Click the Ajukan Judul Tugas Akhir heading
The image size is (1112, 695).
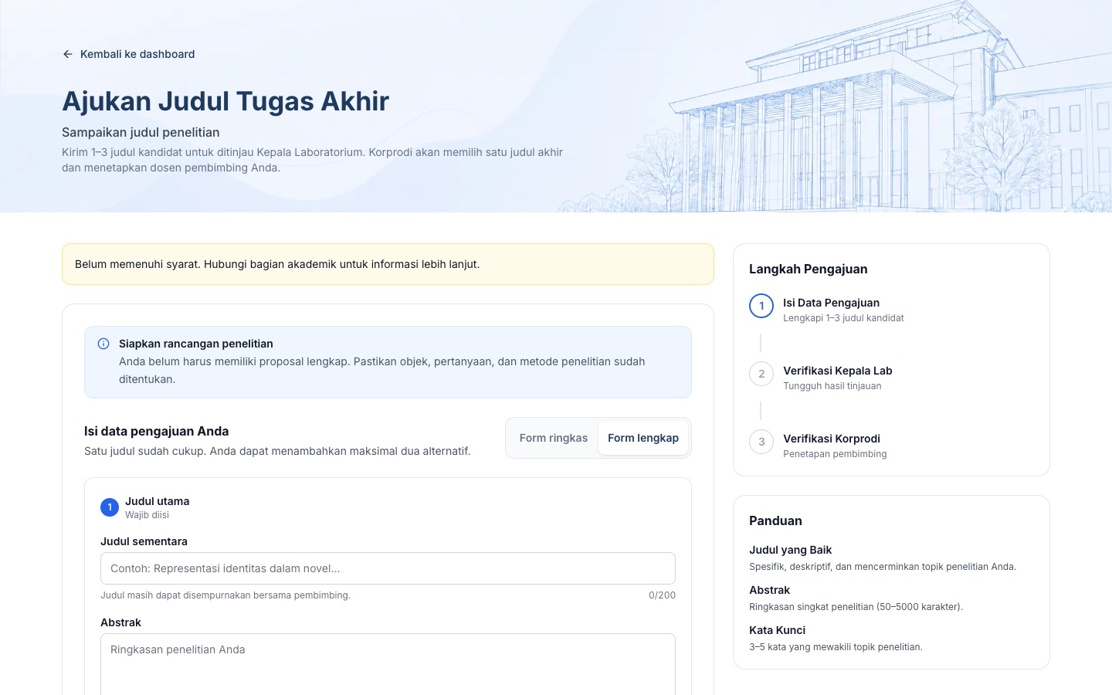[x=225, y=101]
